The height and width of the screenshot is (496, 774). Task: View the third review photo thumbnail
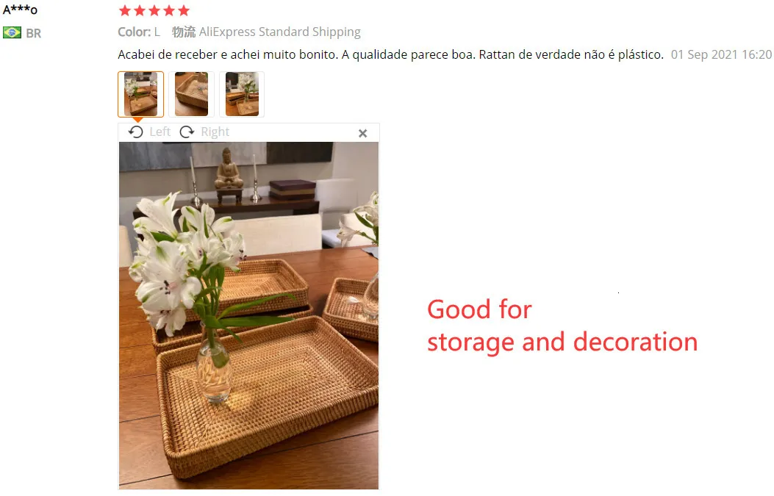coord(242,94)
